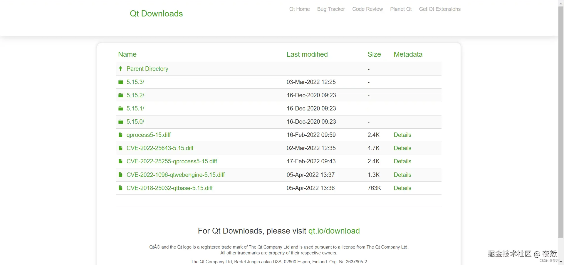This screenshot has width=564, height=265.
Task: Select the date 03-Mar-2022 12:25
Action: tap(311, 82)
